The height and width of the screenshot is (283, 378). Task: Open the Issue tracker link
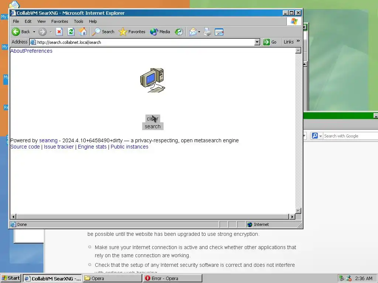click(x=59, y=147)
